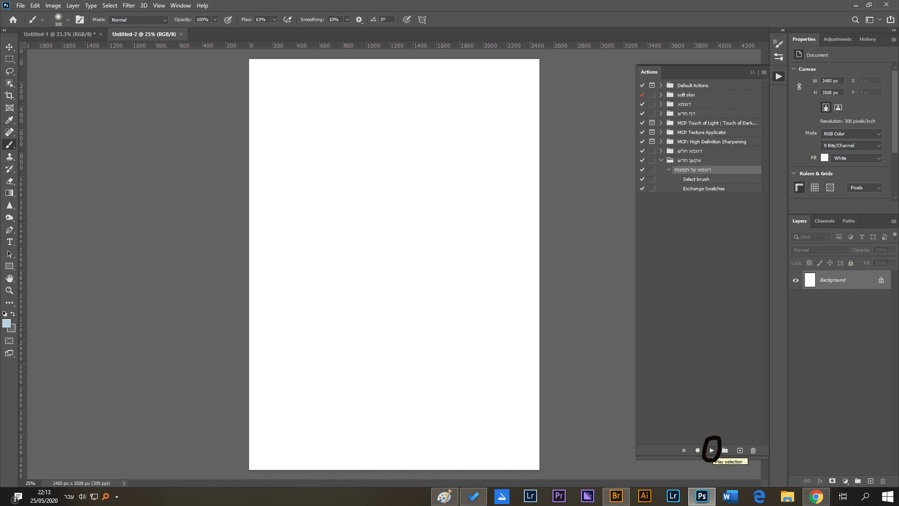
Task: Select the Lasso tool
Action: coord(9,71)
